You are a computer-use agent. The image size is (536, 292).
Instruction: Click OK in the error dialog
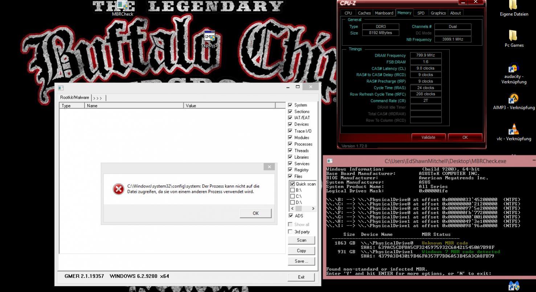point(255,213)
